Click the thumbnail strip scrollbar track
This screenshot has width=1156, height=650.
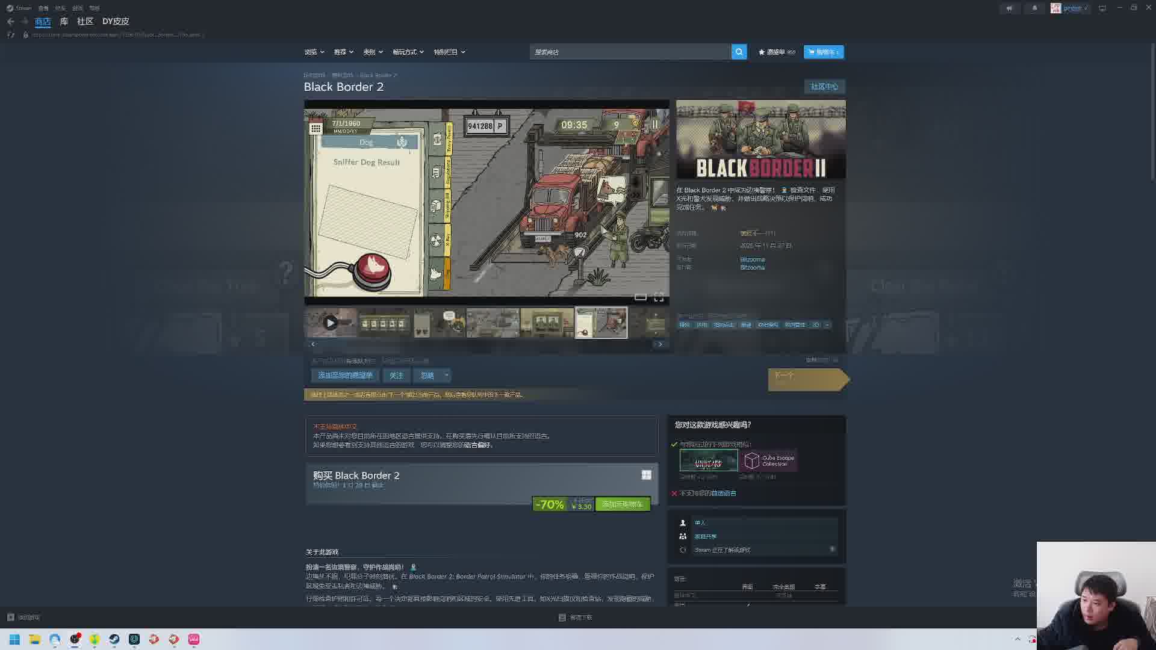tap(486, 344)
